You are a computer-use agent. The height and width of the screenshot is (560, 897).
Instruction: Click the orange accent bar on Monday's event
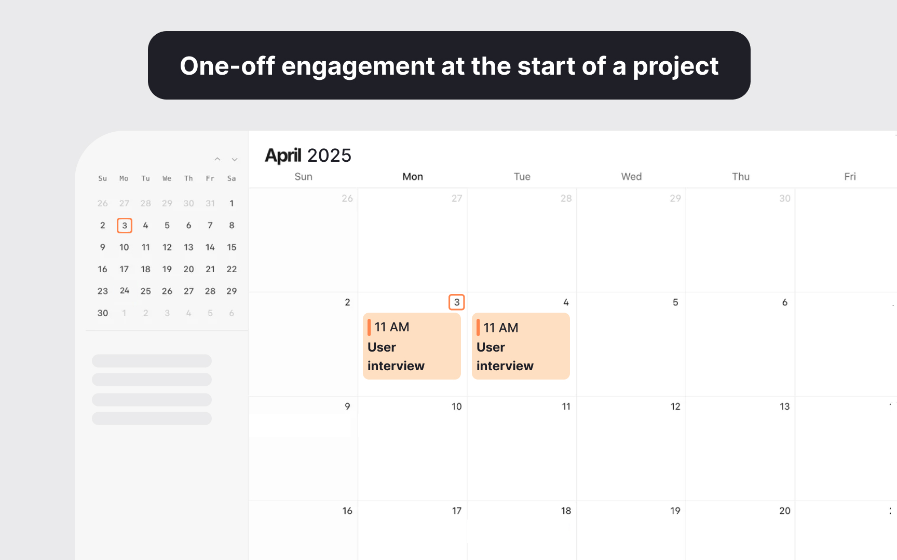369,327
